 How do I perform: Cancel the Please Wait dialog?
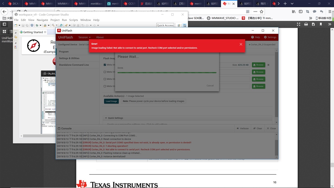tap(210, 86)
